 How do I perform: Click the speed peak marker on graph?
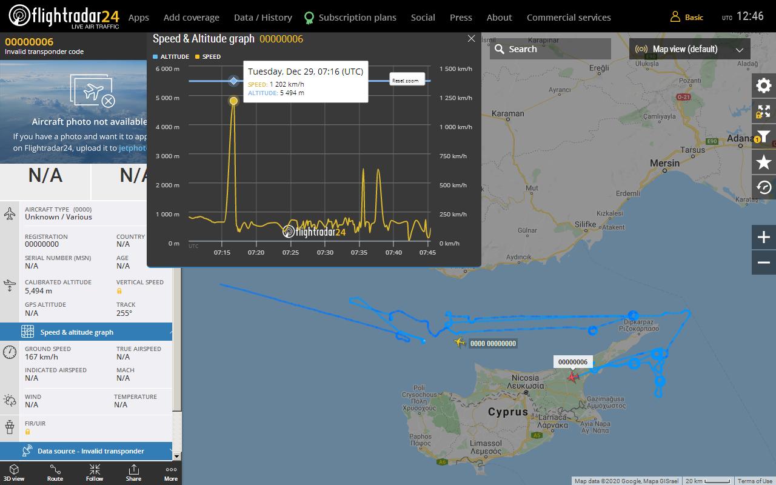click(x=233, y=101)
